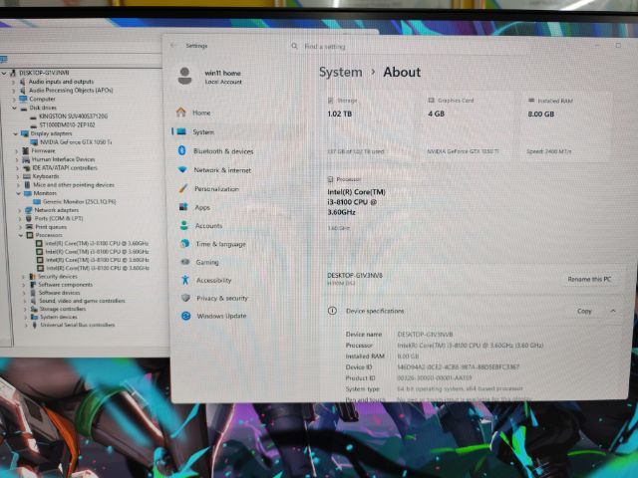This screenshot has width=638, height=478.
Task: Copy the device specifications
Action: (584, 311)
